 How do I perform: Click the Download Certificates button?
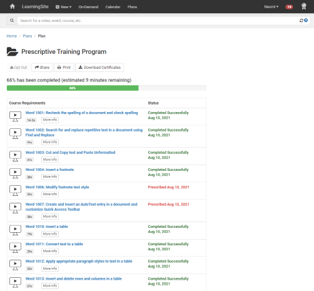coord(99,68)
